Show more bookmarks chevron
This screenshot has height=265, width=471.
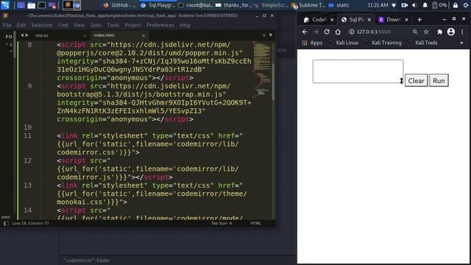pos(461,43)
